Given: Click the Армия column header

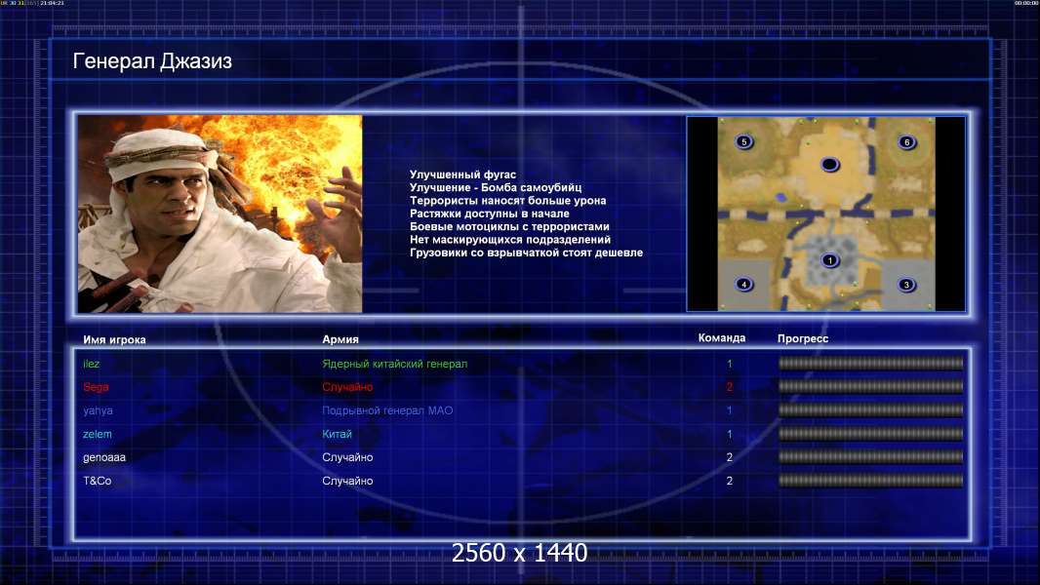Looking at the screenshot, I should tap(340, 339).
